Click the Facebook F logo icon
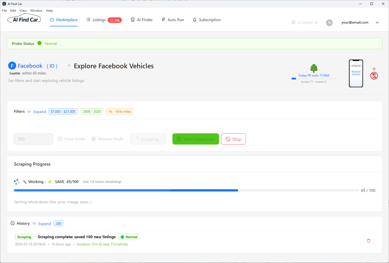This screenshot has height=263, width=389. pyautogui.click(x=12, y=66)
